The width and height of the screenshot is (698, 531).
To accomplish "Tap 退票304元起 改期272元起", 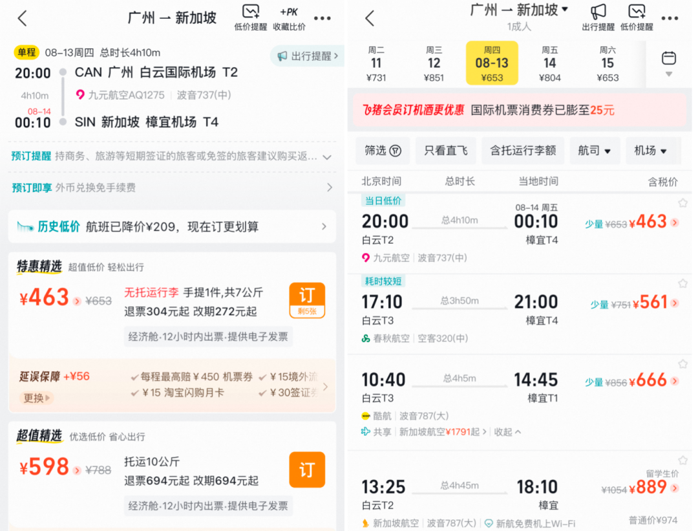I will (191, 311).
